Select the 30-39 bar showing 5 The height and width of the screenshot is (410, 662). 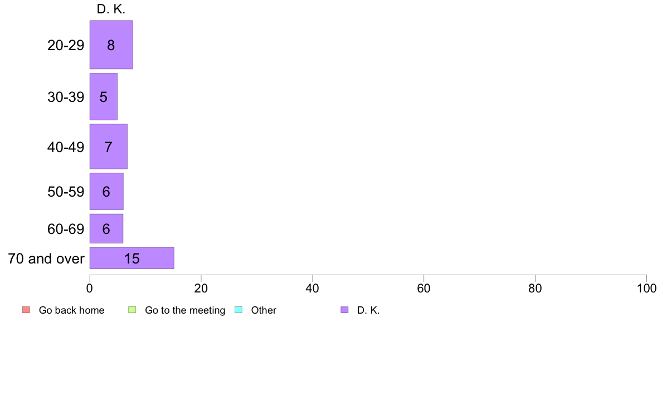point(104,97)
